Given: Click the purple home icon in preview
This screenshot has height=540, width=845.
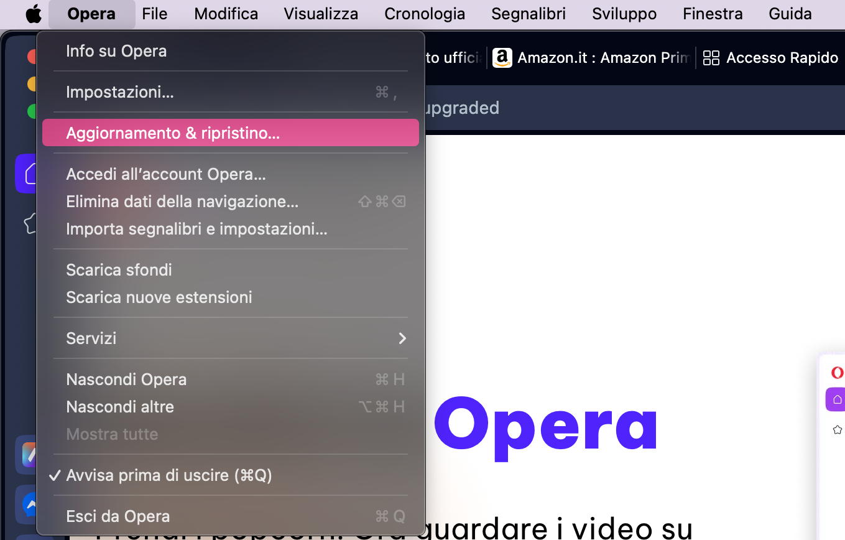Looking at the screenshot, I should 836,399.
